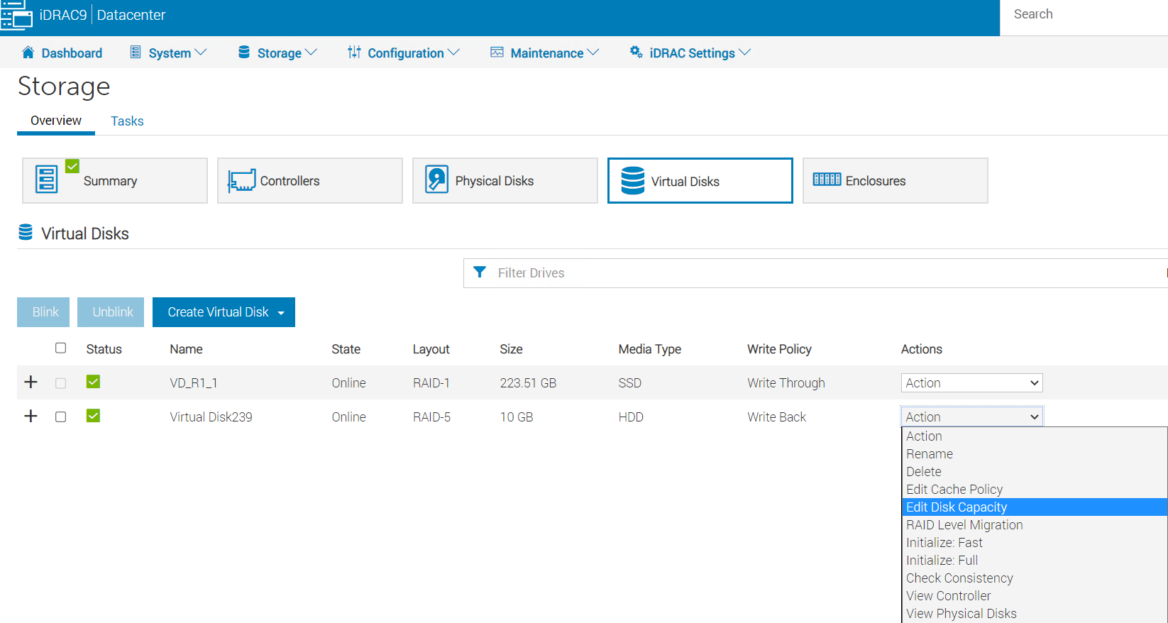Choose Edit Disk Capacity from the menu
Image resolution: width=1168 pixels, height=623 pixels.
tap(957, 507)
